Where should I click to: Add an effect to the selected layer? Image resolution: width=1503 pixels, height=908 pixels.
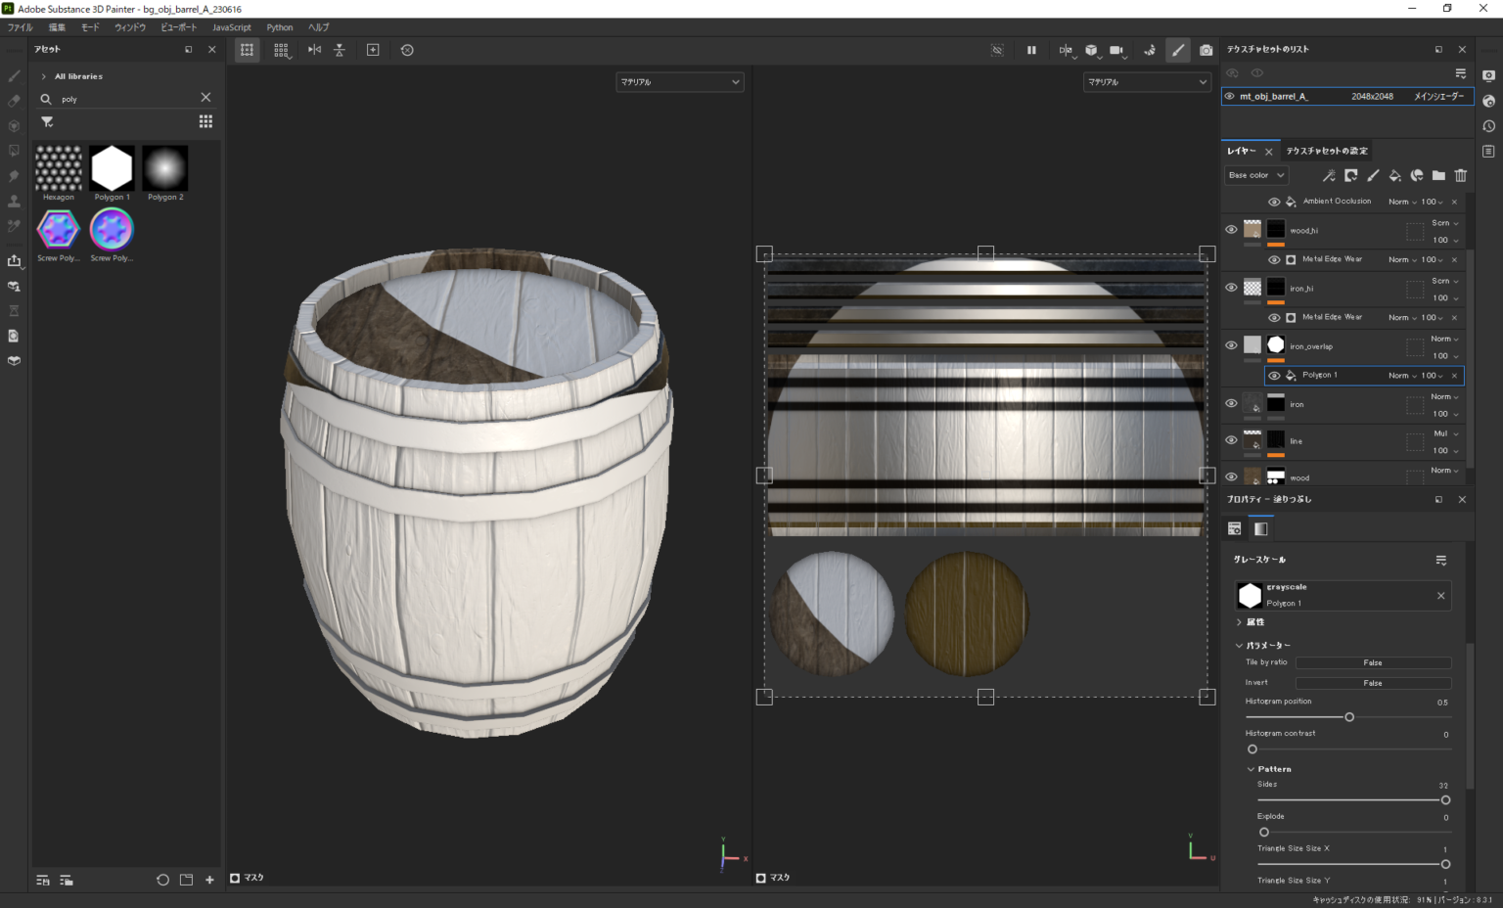1329,175
